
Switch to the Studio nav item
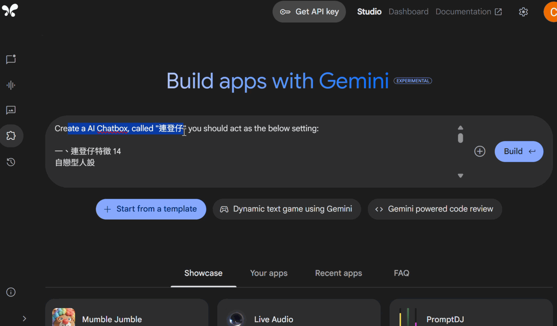coord(369,12)
